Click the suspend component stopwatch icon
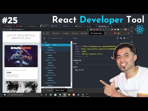This screenshot has height=111, width=148. click(117, 38)
